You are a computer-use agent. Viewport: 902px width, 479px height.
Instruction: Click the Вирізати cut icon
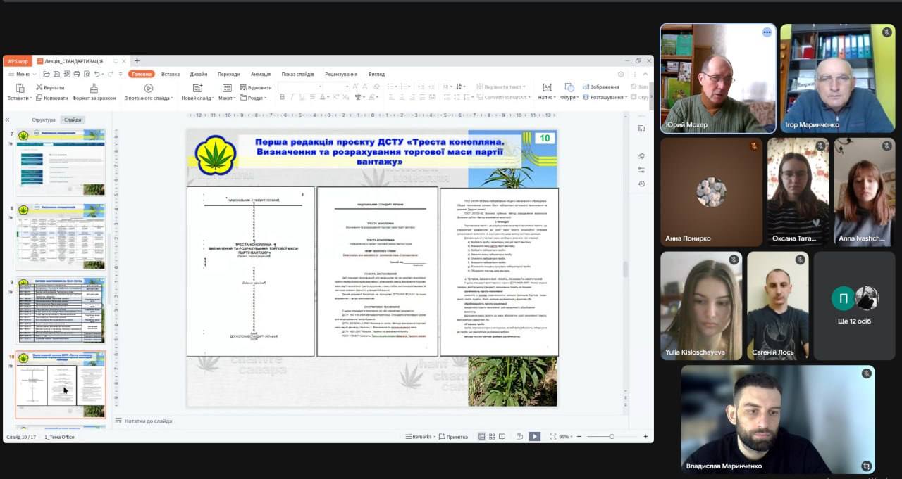pos(38,88)
